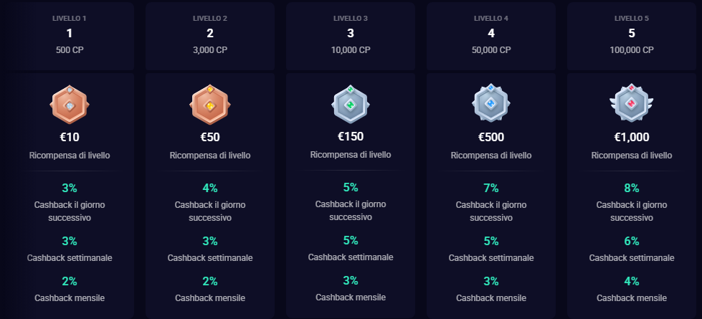Select the Livello 3 header card
The height and width of the screenshot is (319, 702).
351,34
